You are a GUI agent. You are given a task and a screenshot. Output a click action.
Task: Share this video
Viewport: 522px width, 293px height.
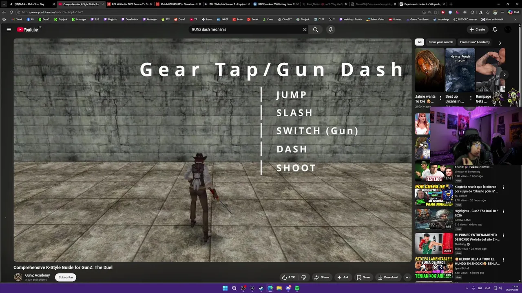321,277
